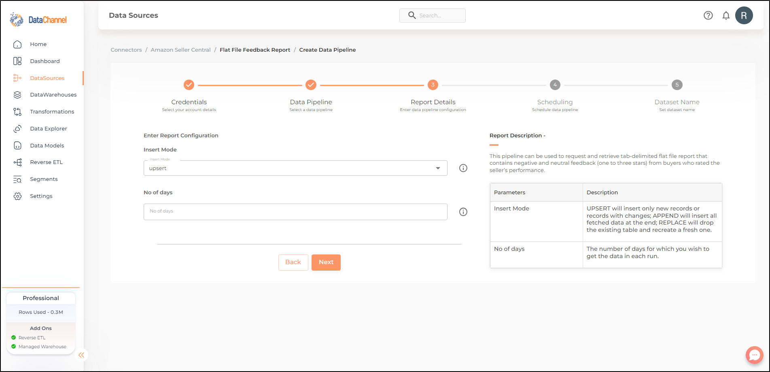Open Amazon Seller Central breadcrumb
This screenshot has width=770, height=372.
coord(180,50)
